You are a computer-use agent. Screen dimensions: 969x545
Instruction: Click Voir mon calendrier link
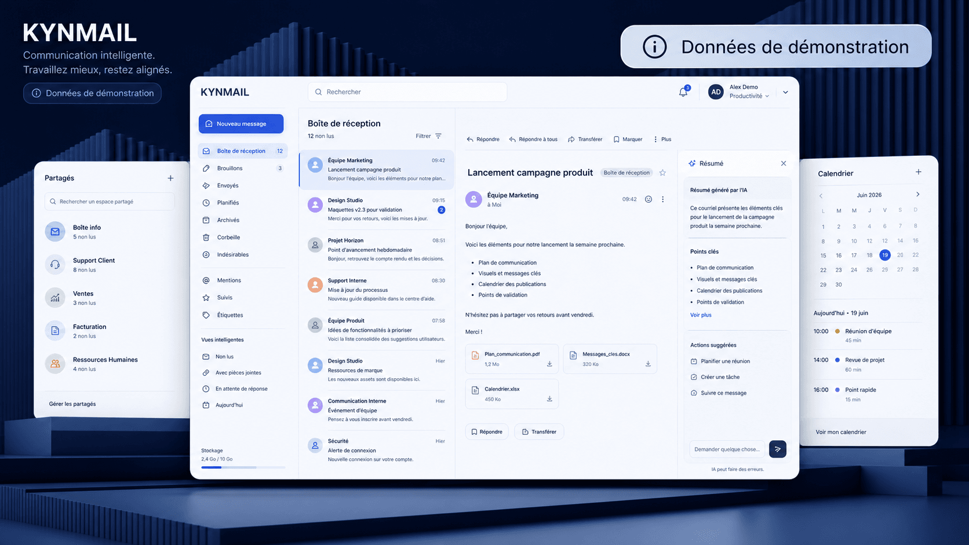841,432
